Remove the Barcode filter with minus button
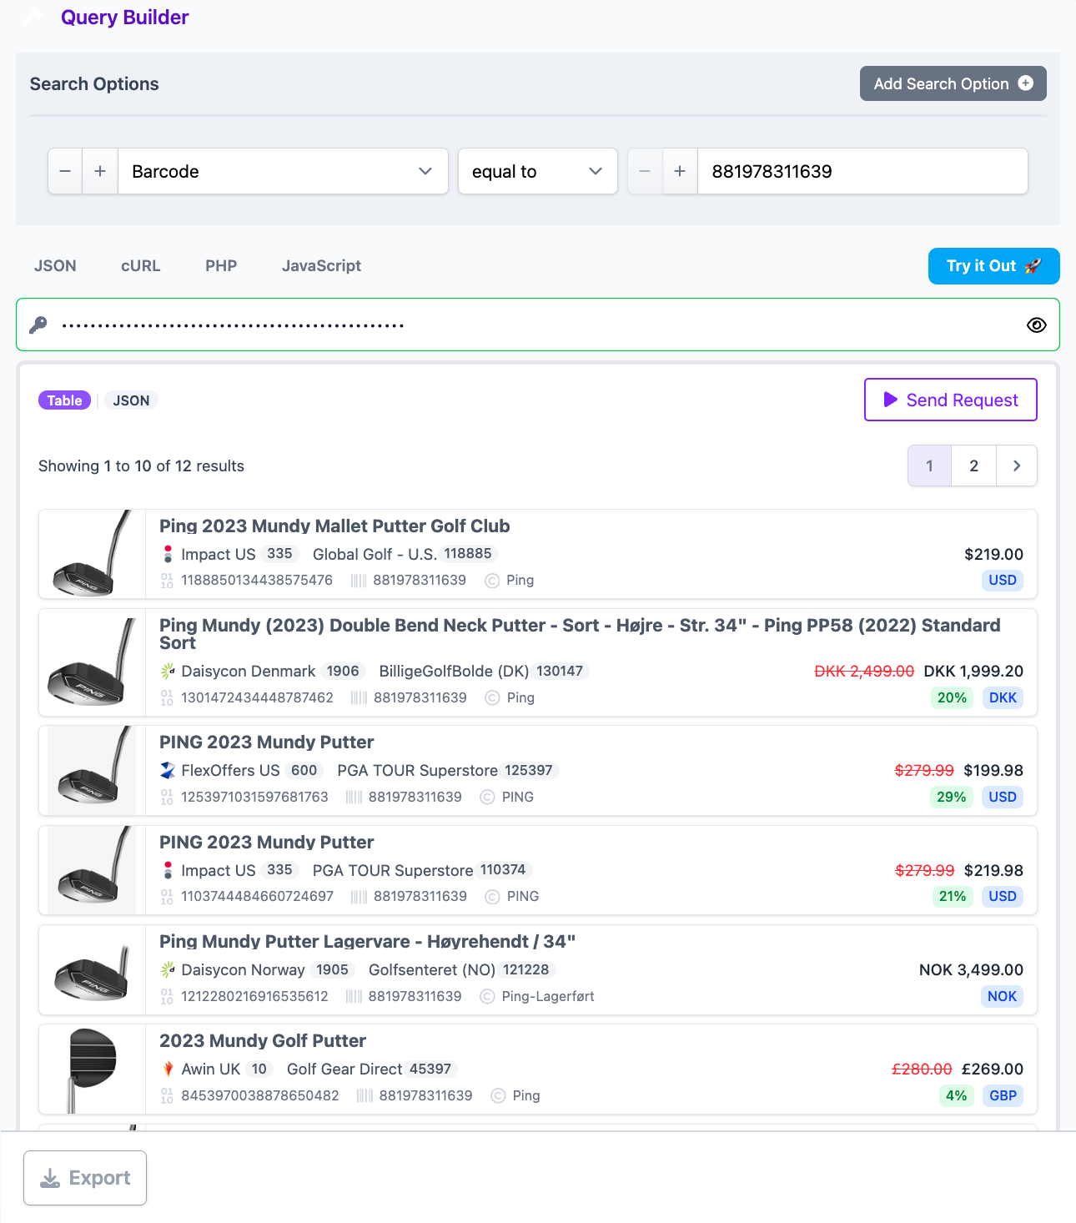The height and width of the screenshot is (1223, 1076). click(65, 171)
